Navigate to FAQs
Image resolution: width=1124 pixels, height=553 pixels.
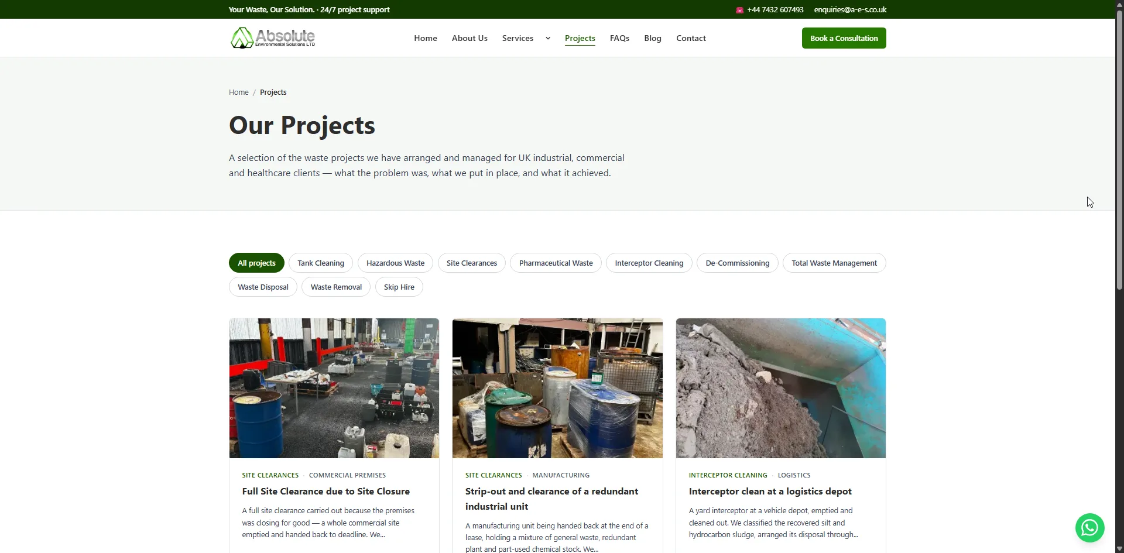click(x=619, y=38)
